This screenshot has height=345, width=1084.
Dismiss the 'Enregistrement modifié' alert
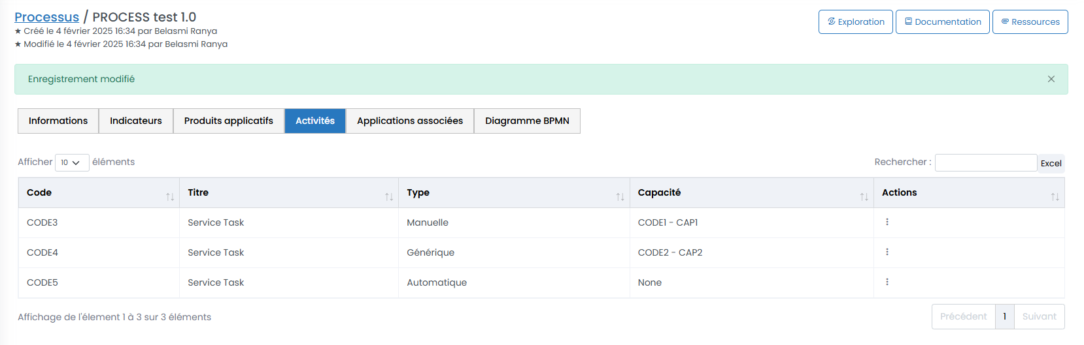[1051, 79]
